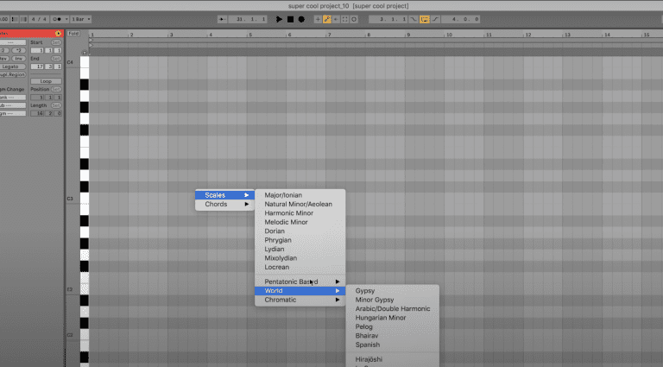This screenshot has width=663, height=367.
Task: Click the Punch-In switch icon
Action: pyautogui.click(x=413, y=18)
